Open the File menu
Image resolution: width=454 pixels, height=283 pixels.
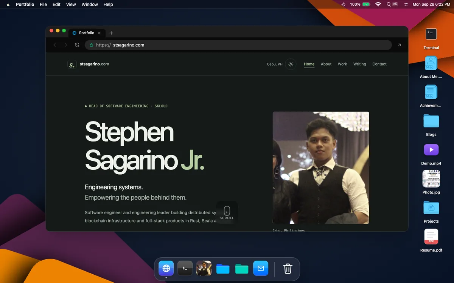point(44,5)
